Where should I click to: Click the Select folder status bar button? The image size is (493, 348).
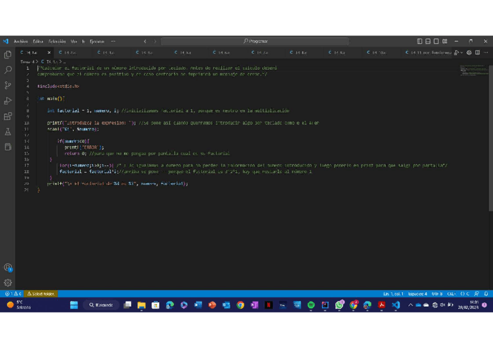click(x=41, y=294)
